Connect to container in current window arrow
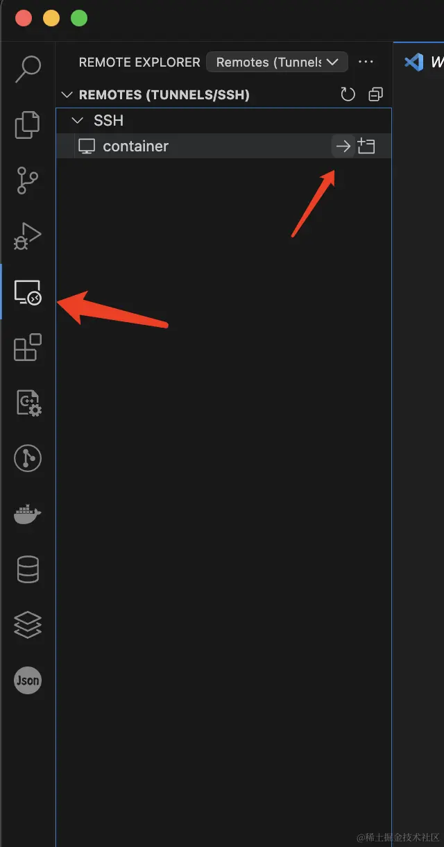The height and width of the screenshot is (847, 444). tap(343, 146)
